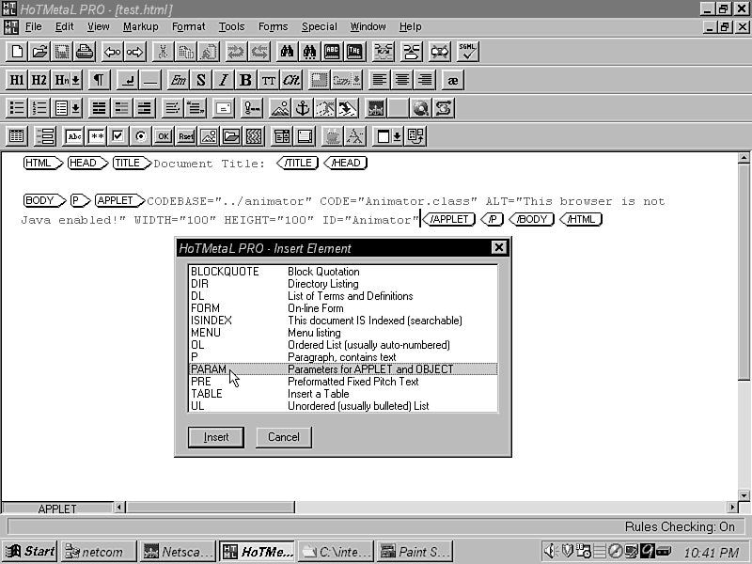The width and height of the screenshot is (752, 564).
Task: Select the PARAM element row
Action: pyautogui.click(x=343, y=369)
